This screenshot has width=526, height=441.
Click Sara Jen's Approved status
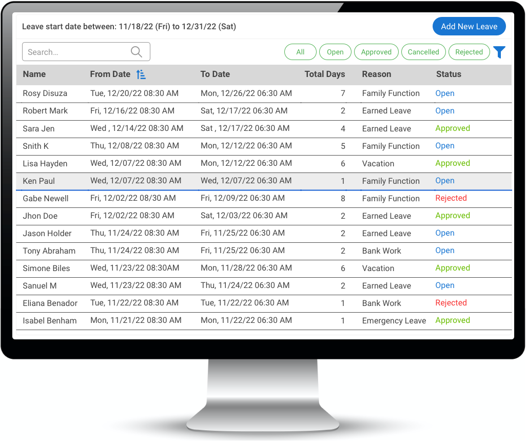(x=453, y=128)
